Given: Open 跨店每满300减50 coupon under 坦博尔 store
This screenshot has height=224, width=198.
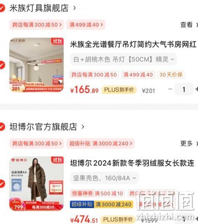Looking at the screenshot, I should tap(37, 143).
